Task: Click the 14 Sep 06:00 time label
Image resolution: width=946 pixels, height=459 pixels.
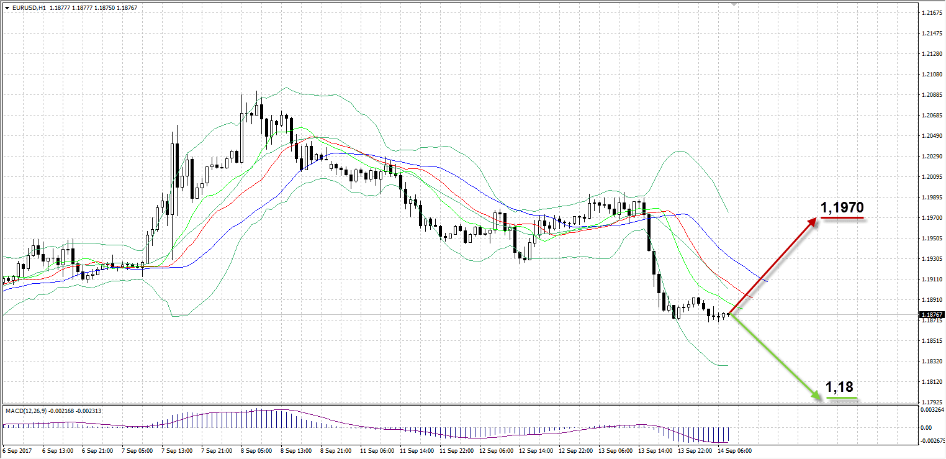Action: (x=734, y=450)
